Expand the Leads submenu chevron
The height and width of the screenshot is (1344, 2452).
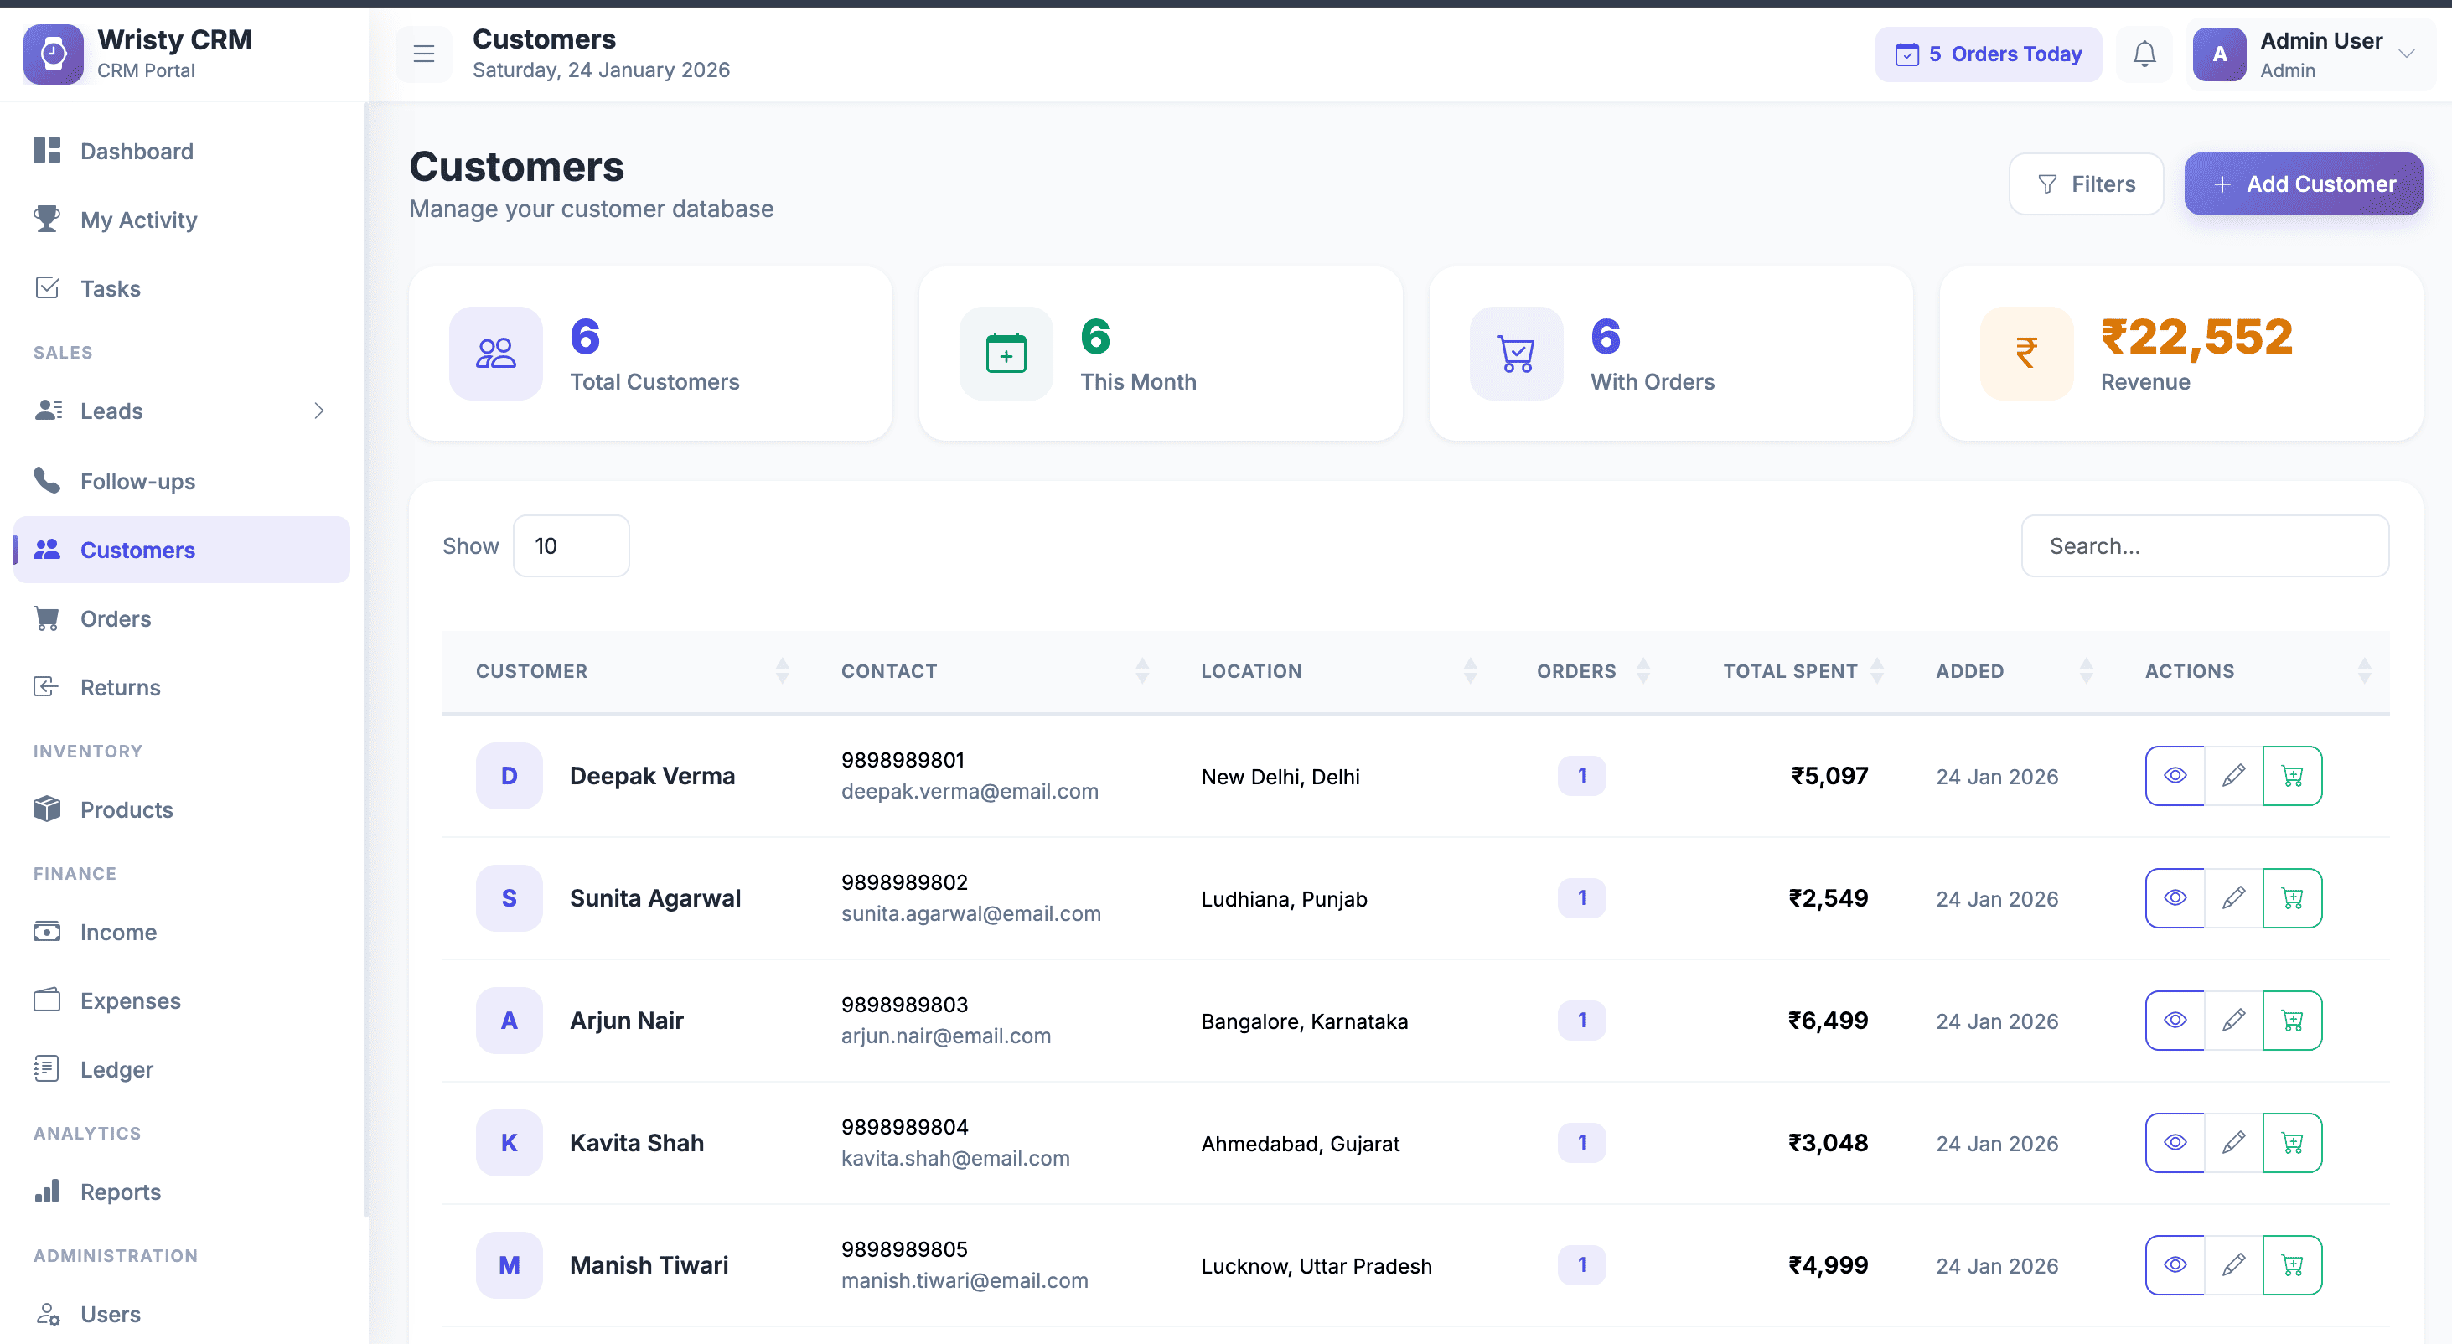(319, 411)
